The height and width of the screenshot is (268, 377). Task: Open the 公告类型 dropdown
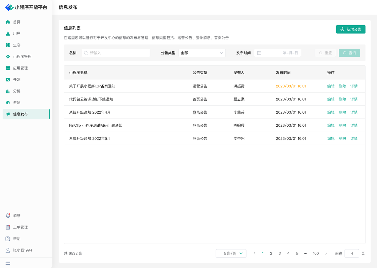(x=202, y=53)
